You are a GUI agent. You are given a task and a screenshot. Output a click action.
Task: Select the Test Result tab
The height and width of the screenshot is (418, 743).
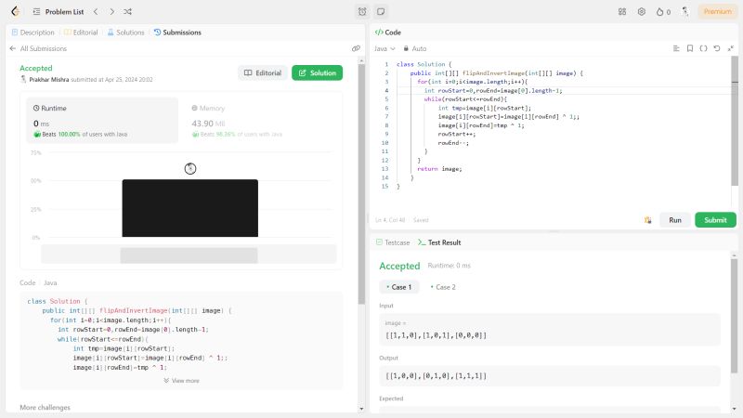point(439,242)
